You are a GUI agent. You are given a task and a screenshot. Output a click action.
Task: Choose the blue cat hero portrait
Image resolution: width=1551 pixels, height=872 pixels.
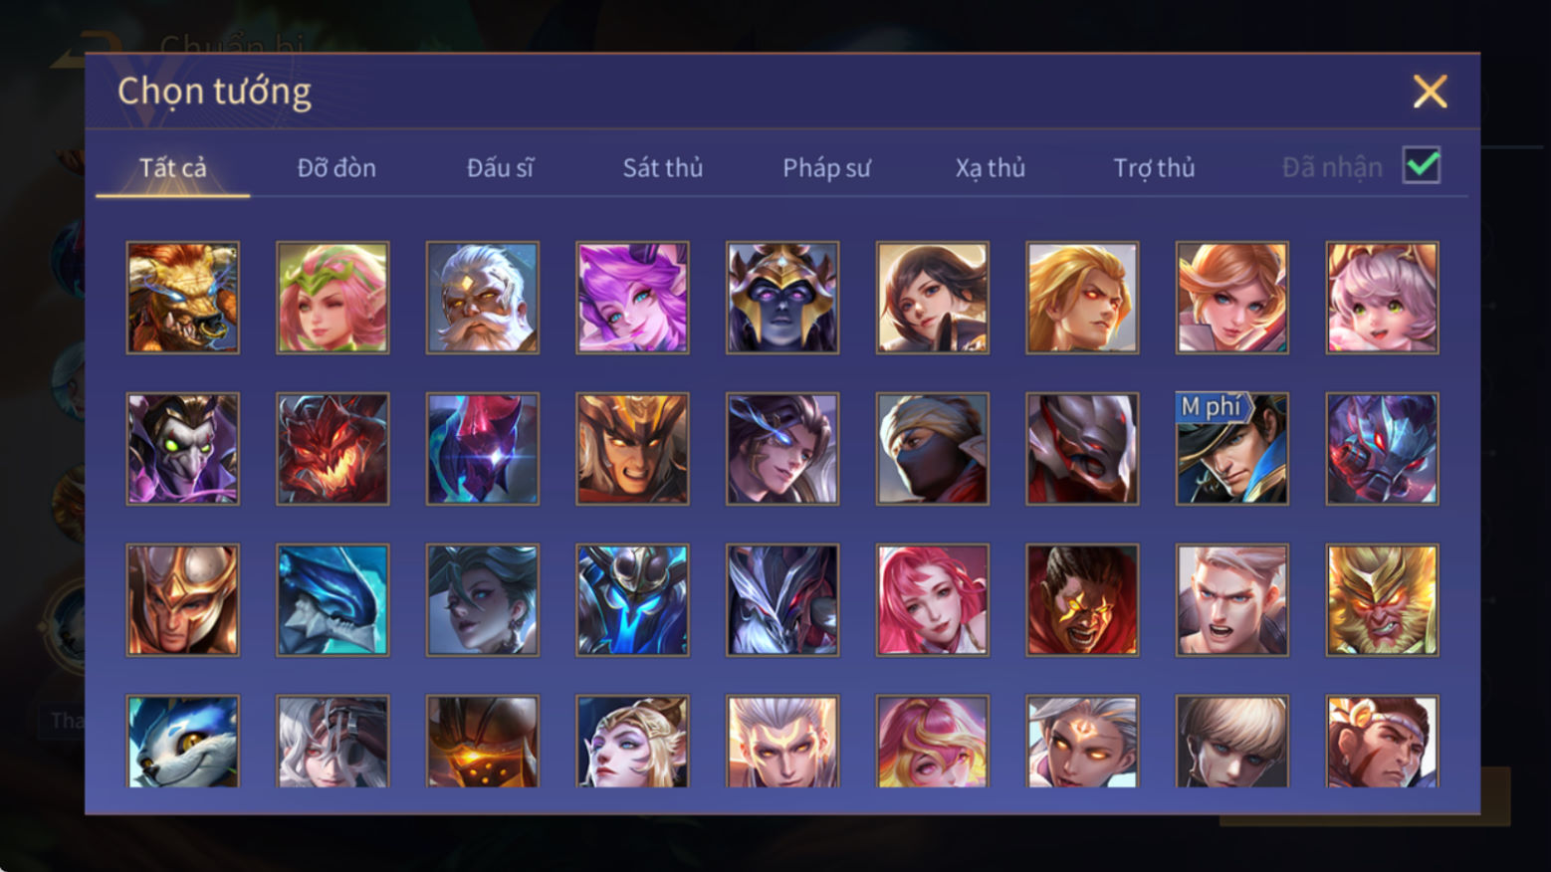pyautogui.click(x=183, y=742)
